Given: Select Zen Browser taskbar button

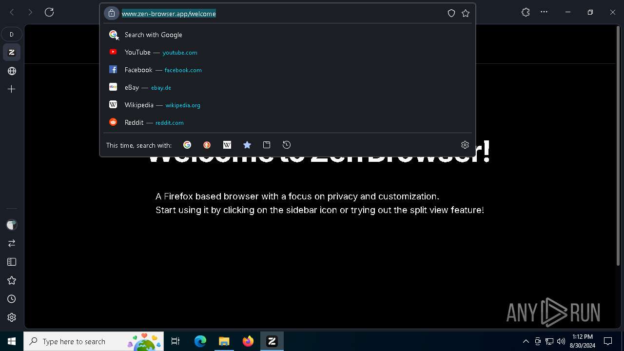Looking at the screenshot, I should [x=272, y=341].
